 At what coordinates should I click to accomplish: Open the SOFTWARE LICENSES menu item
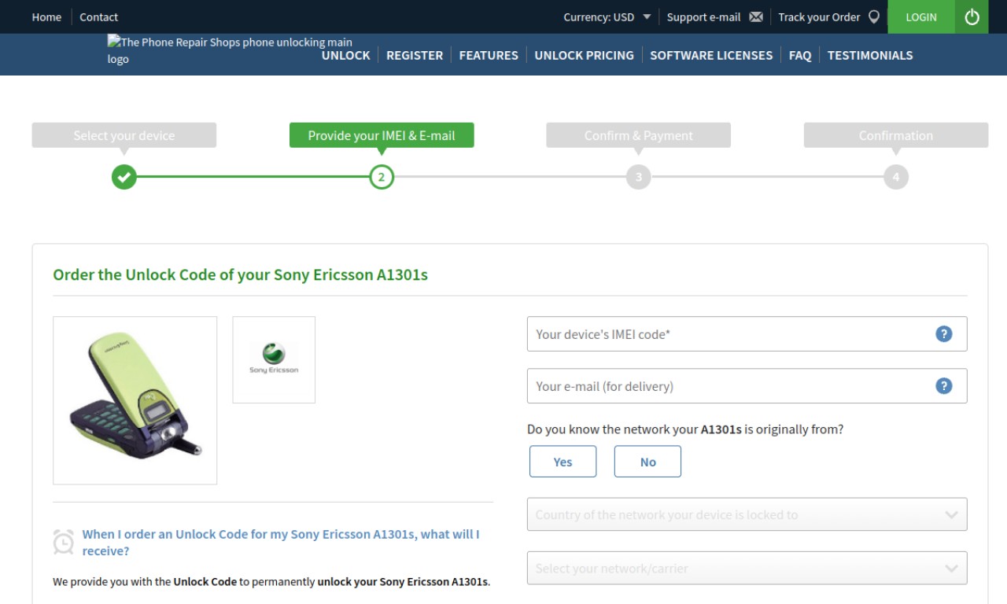click(711, 55)
